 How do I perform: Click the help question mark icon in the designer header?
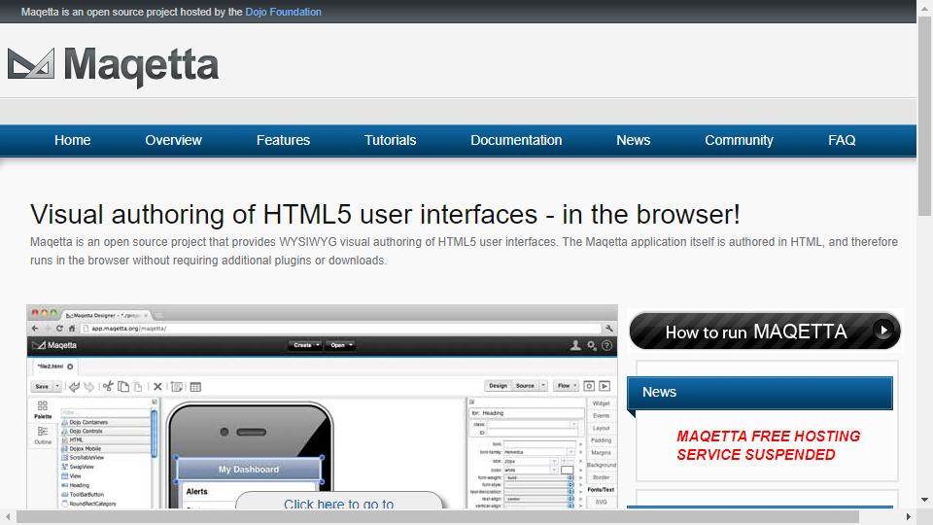606,345
